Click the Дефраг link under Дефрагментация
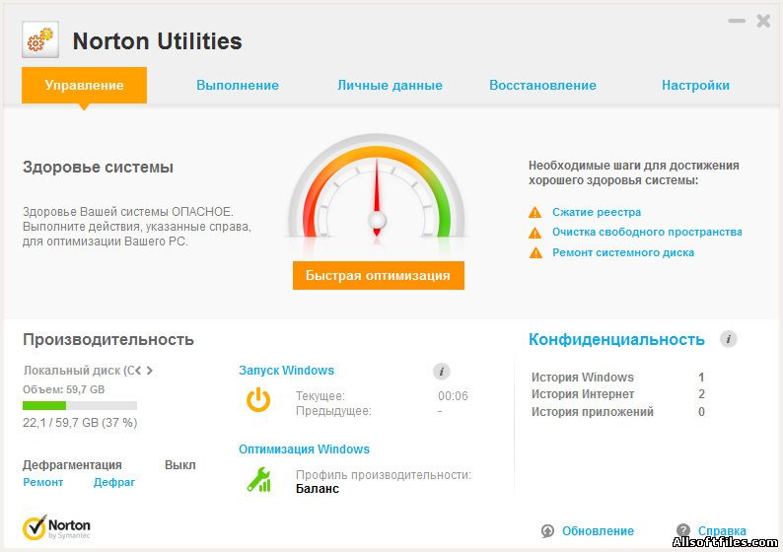Viewport: 783px width, 552px height. click(114, 482)
